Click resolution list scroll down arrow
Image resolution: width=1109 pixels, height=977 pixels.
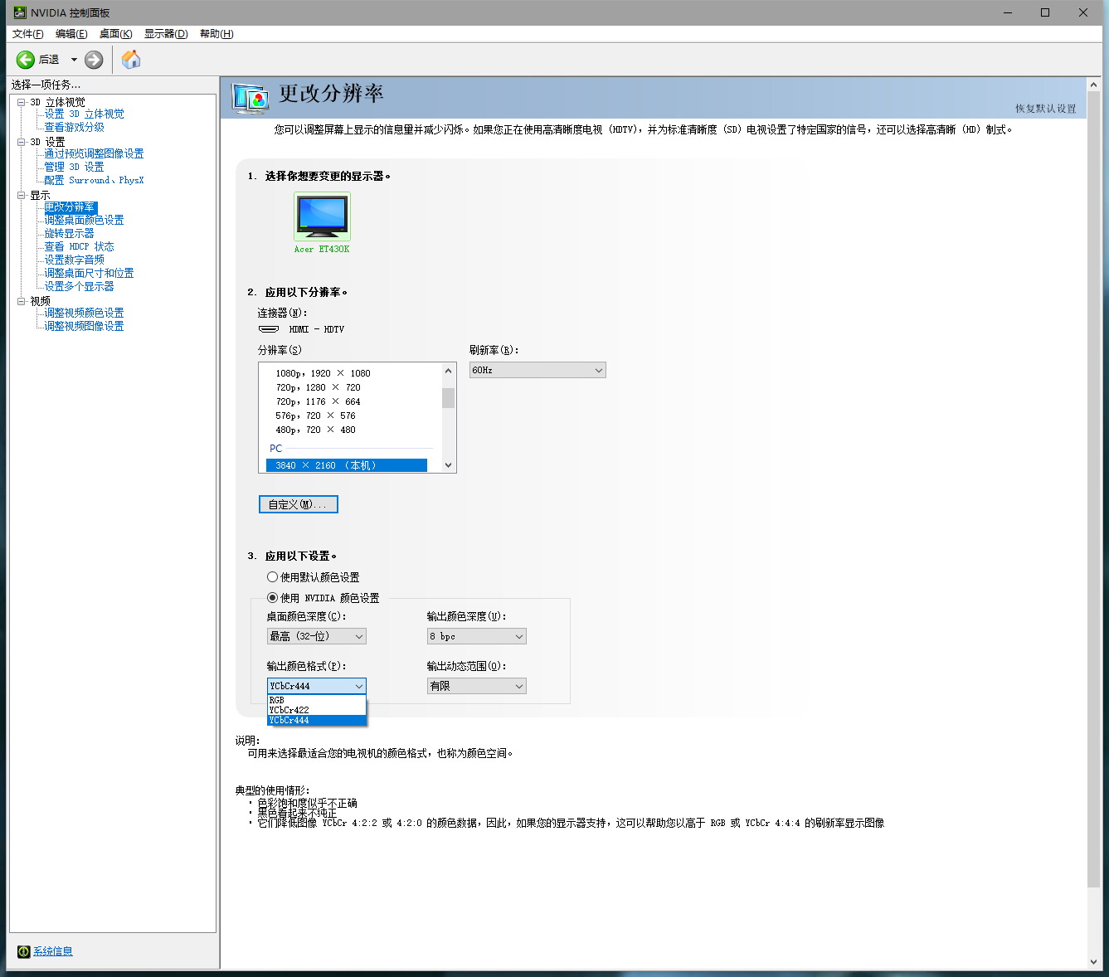point(448,465)
